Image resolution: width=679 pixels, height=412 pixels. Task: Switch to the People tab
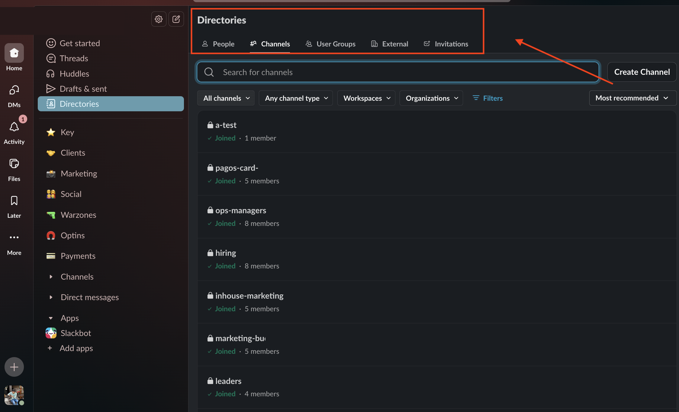click(x=218, y=44)
